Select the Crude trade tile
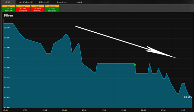This screenshot has height=112, width=194. click(23, 8)
